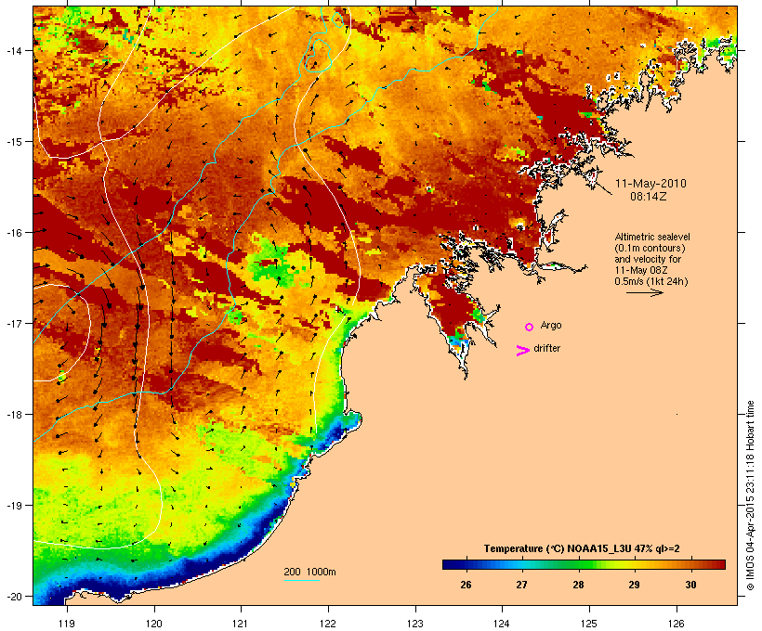Click the magenta Argo circle legend marker

[529, 327]
